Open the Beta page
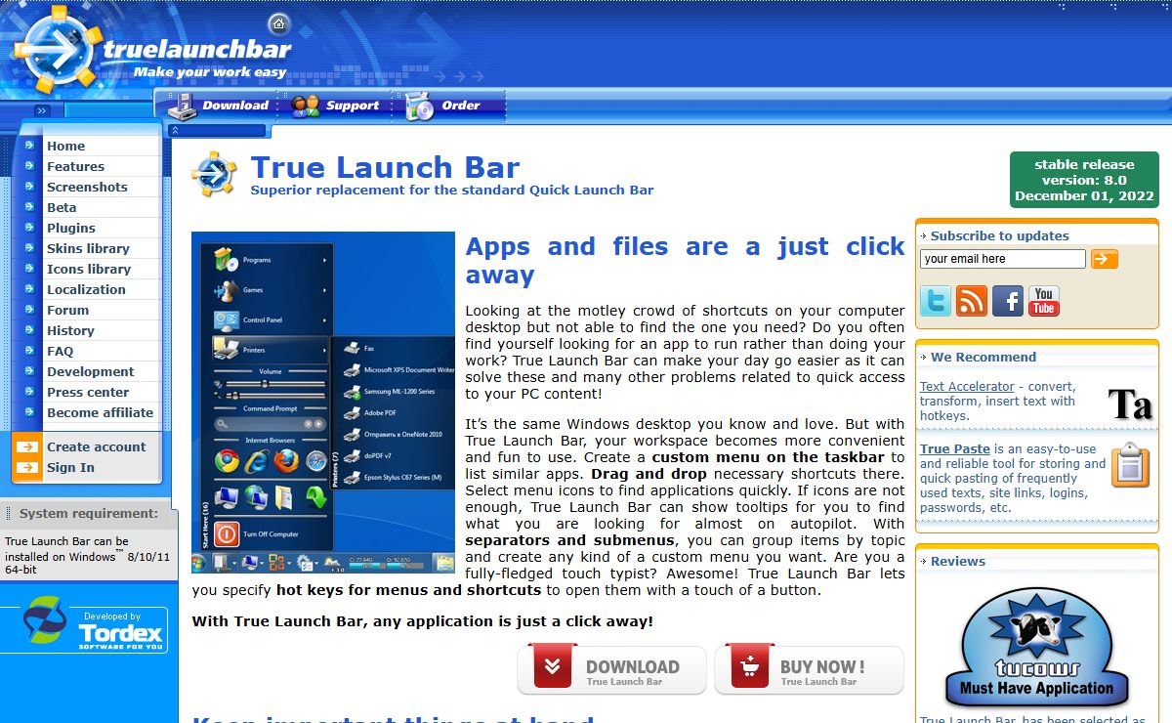Viewport: 1172px width, 723px height. (x=62, y=207)
